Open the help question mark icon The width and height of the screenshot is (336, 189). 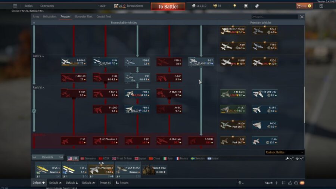point(321,6)
